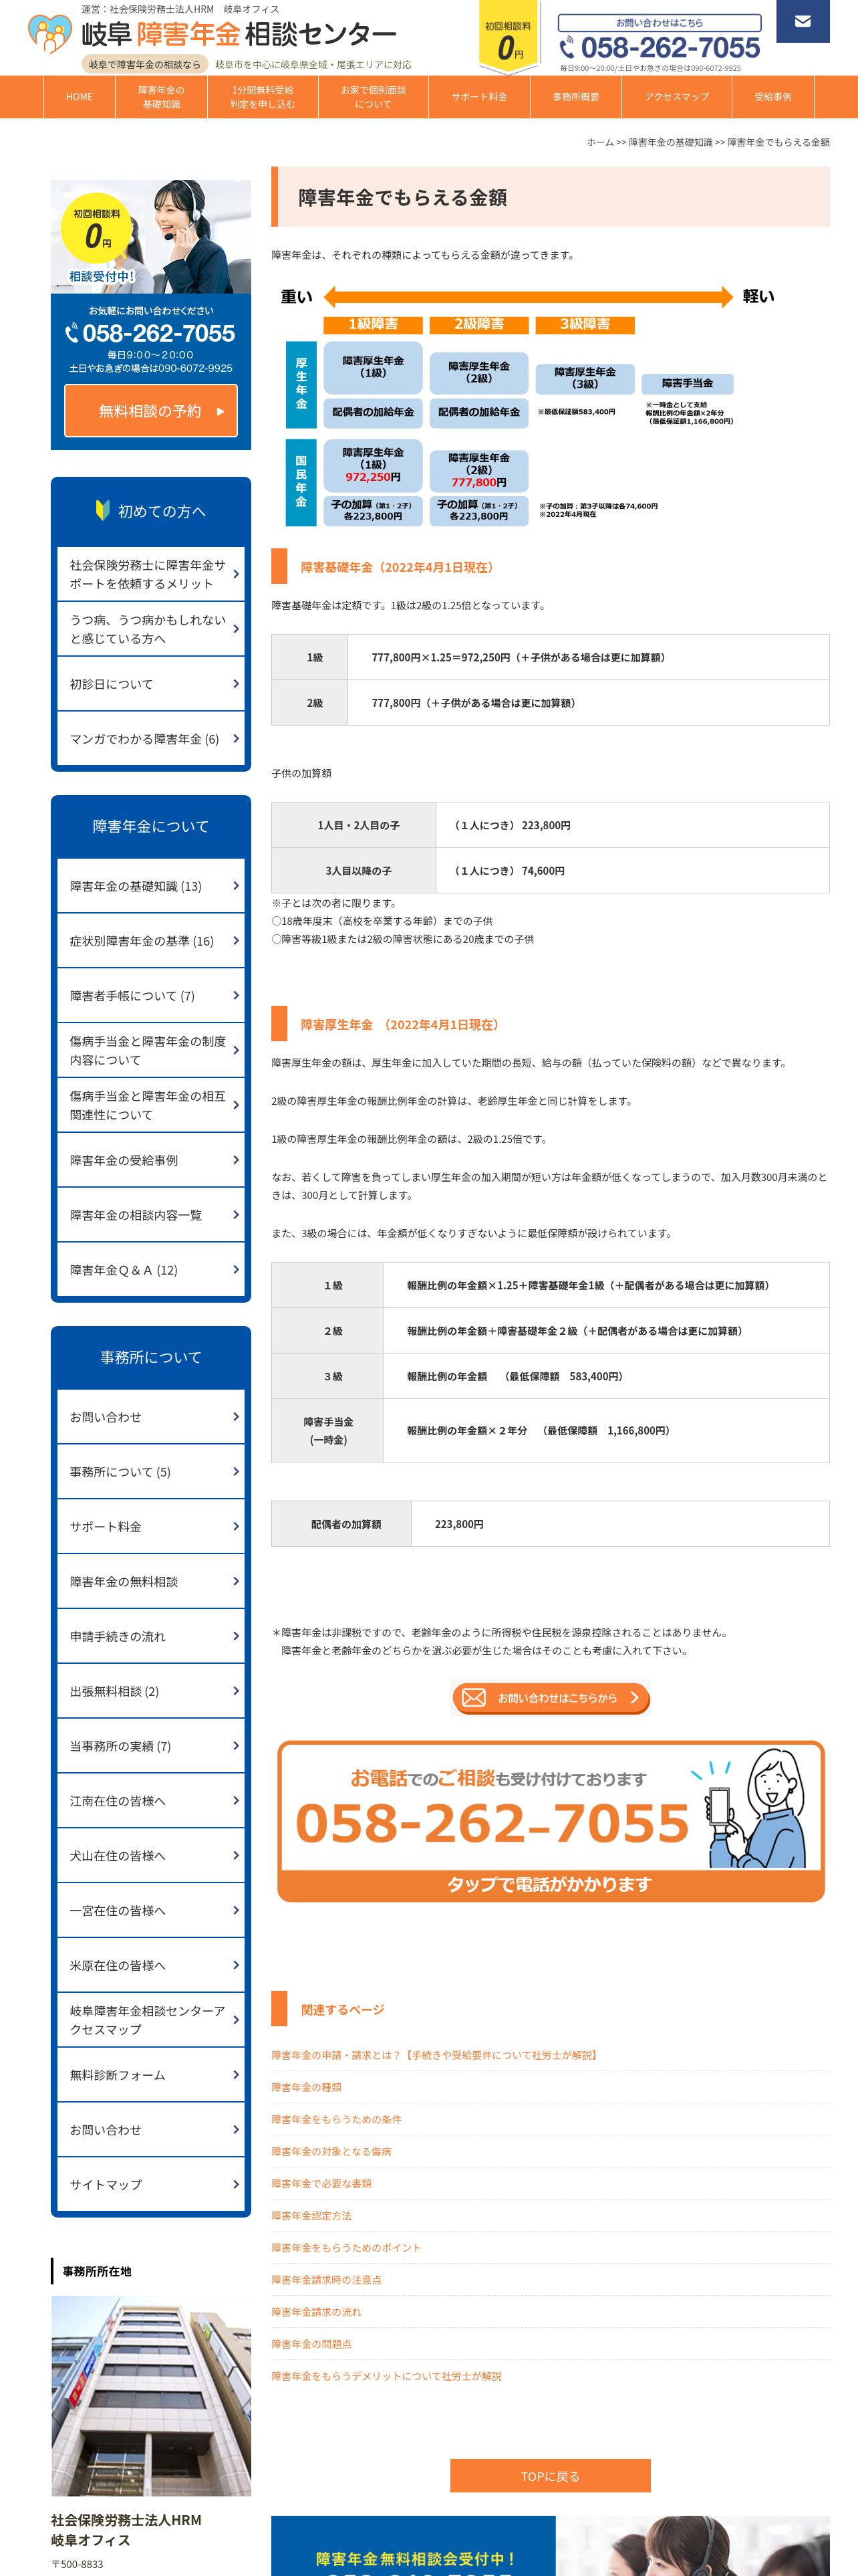Open うつ病、うつ病かもしれないと感じている方へ link
858x2576 pixels.
click(151, 629)
